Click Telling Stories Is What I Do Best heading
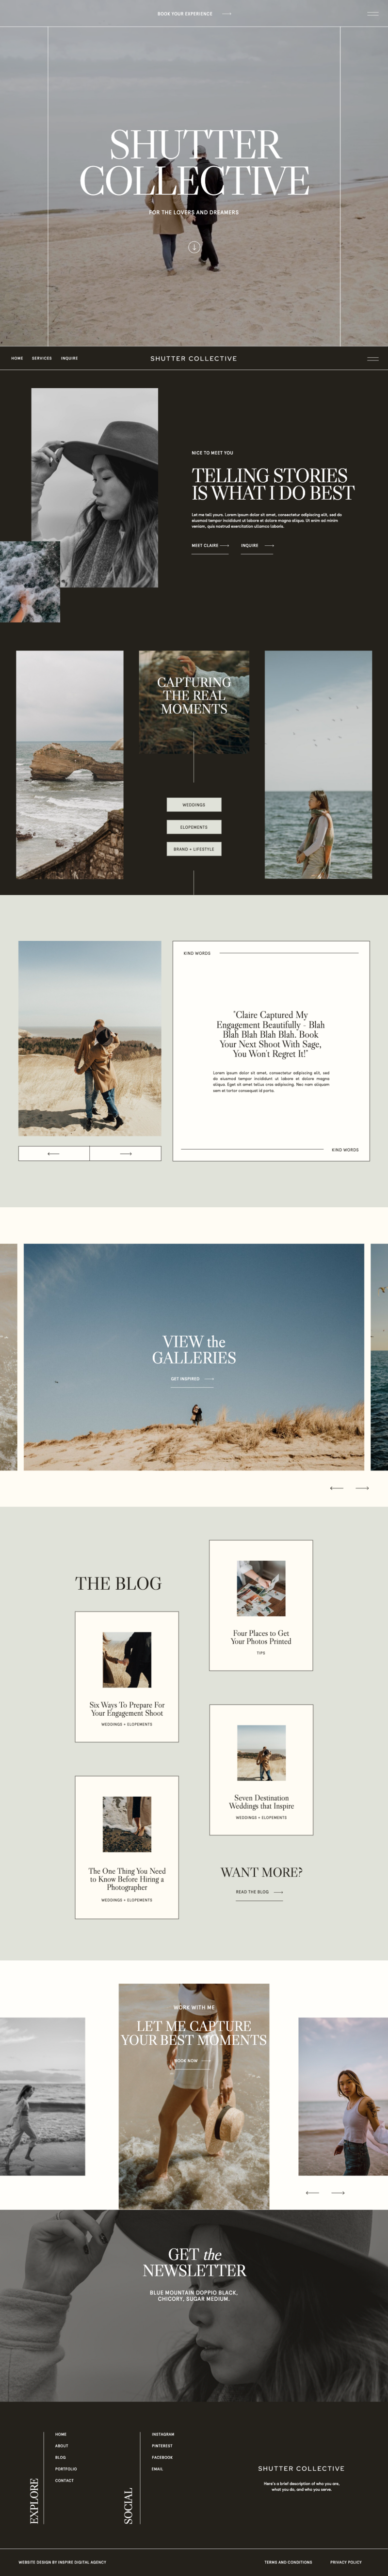388x2576 pixels. [273, 484]
